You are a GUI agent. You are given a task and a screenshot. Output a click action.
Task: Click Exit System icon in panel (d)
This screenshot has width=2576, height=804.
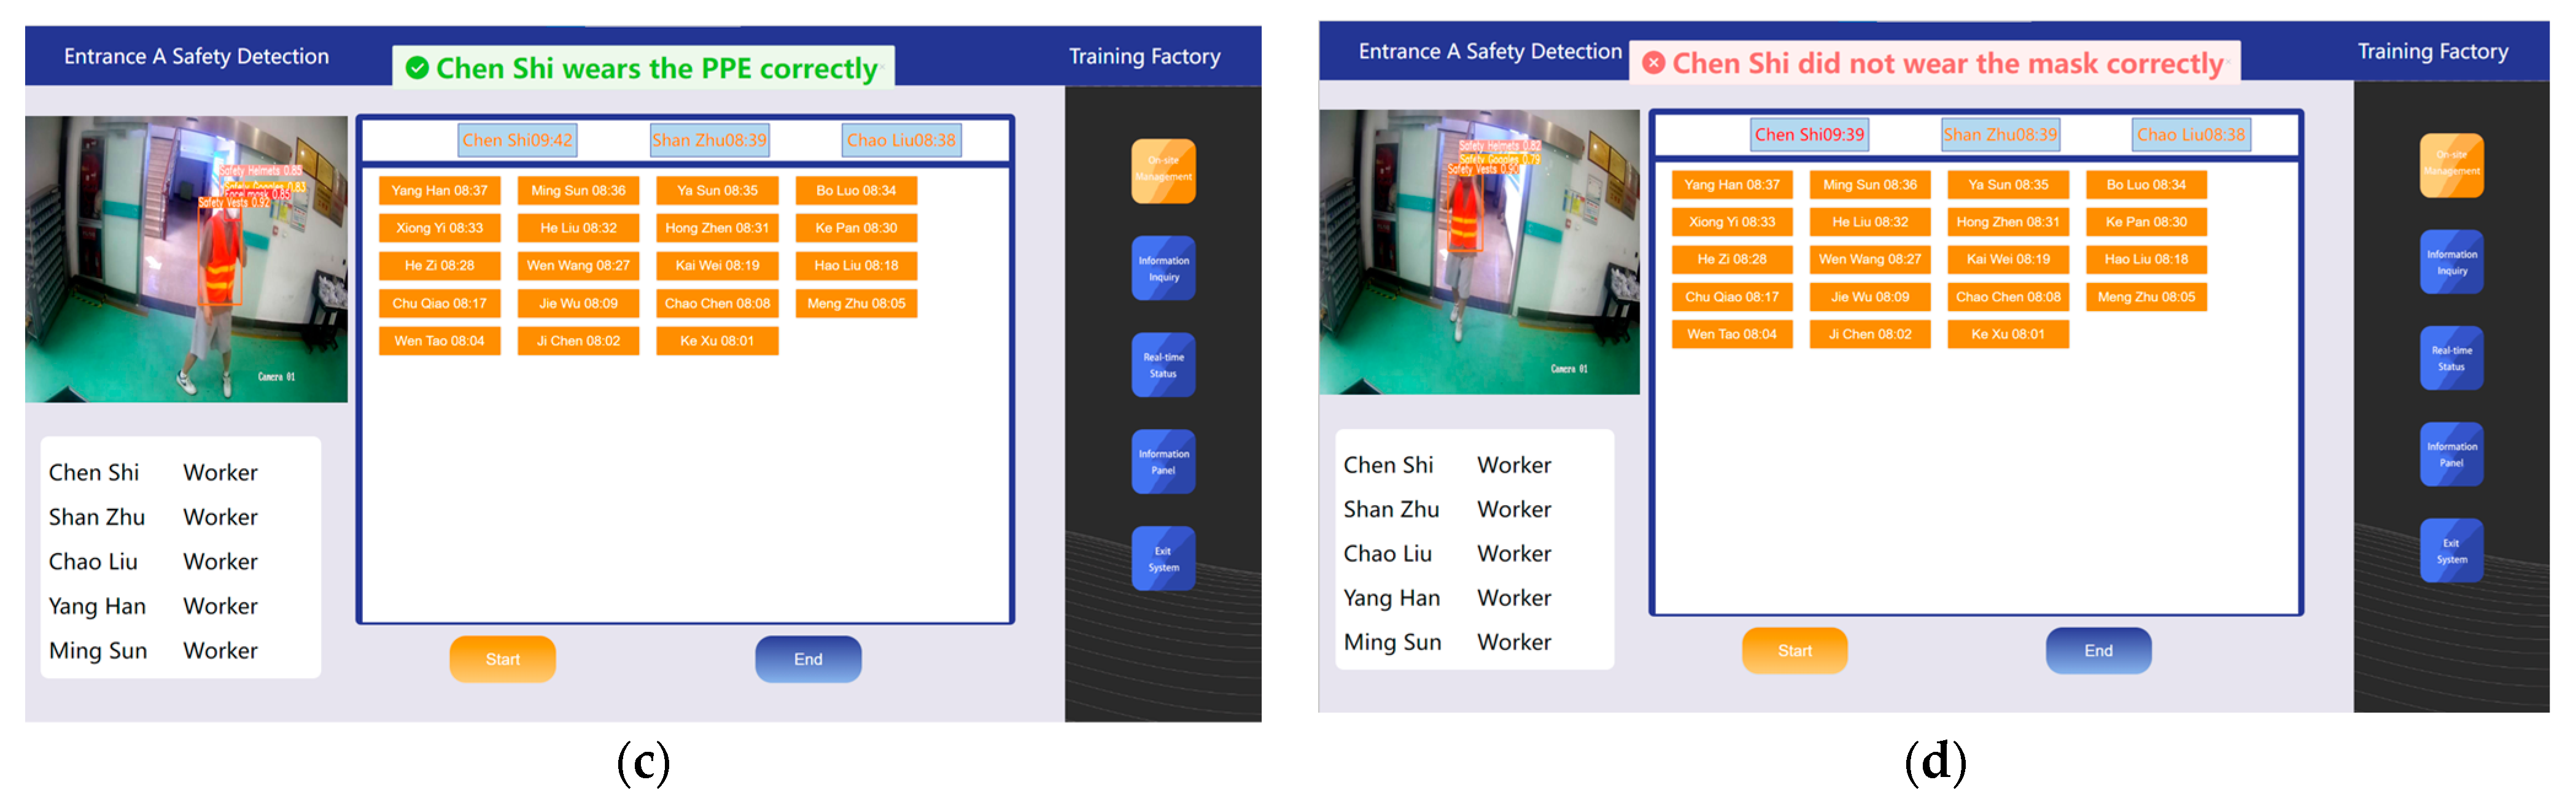click(x=2451, y=551)
